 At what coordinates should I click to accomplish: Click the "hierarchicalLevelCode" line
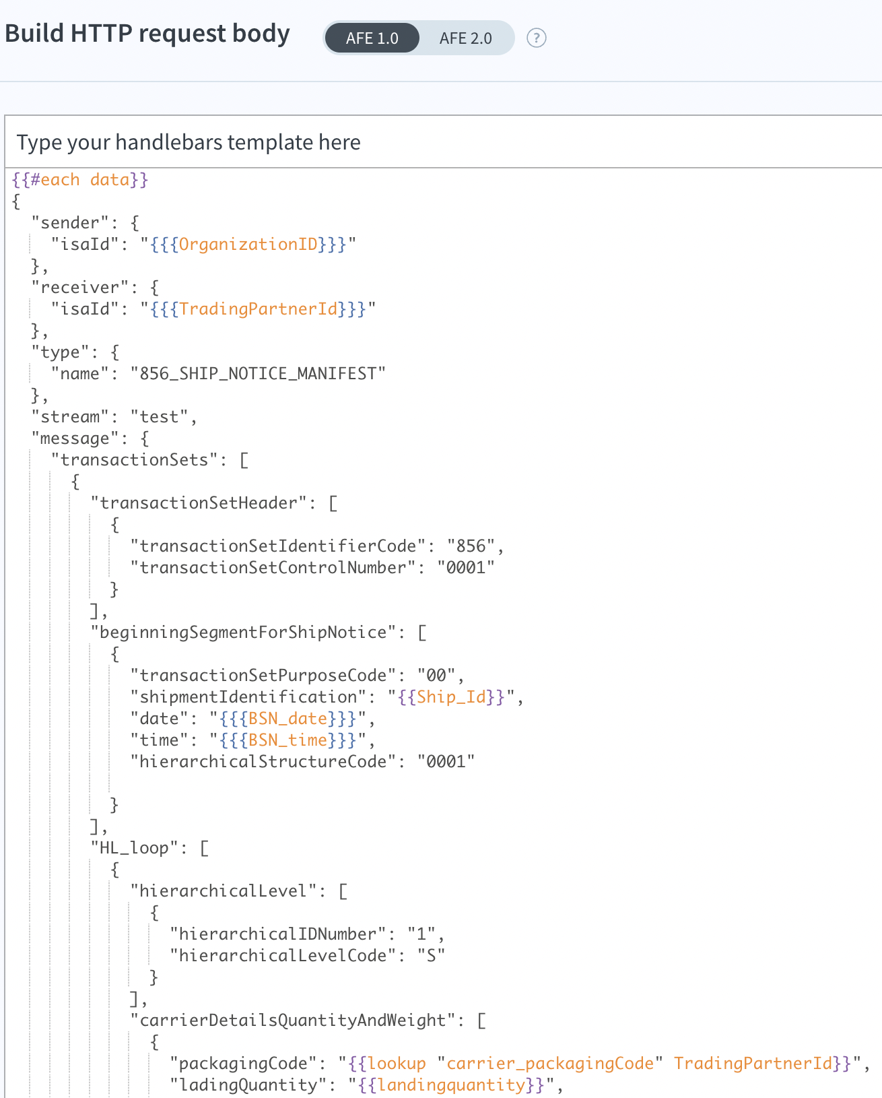tap(307, 956)
